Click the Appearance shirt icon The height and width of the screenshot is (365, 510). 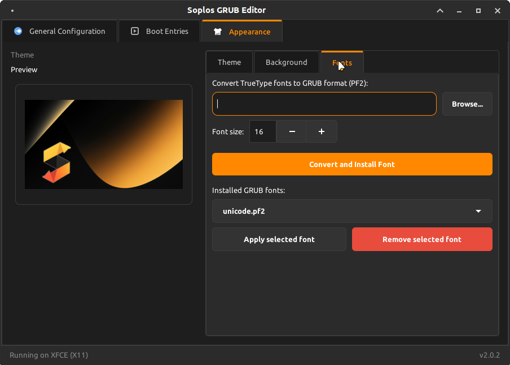point(218,32)
